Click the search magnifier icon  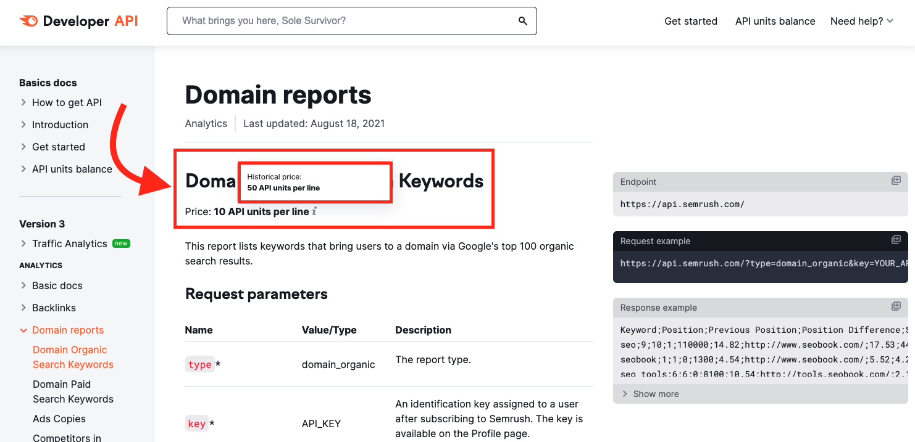click(x=522, y=21)
